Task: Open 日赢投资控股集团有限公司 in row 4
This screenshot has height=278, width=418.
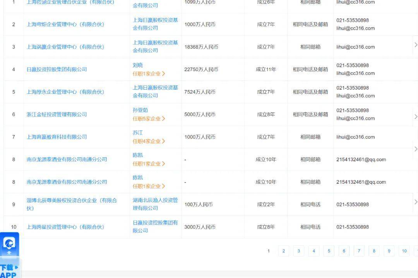Action: pyautogui.click(x=57, y=69)
